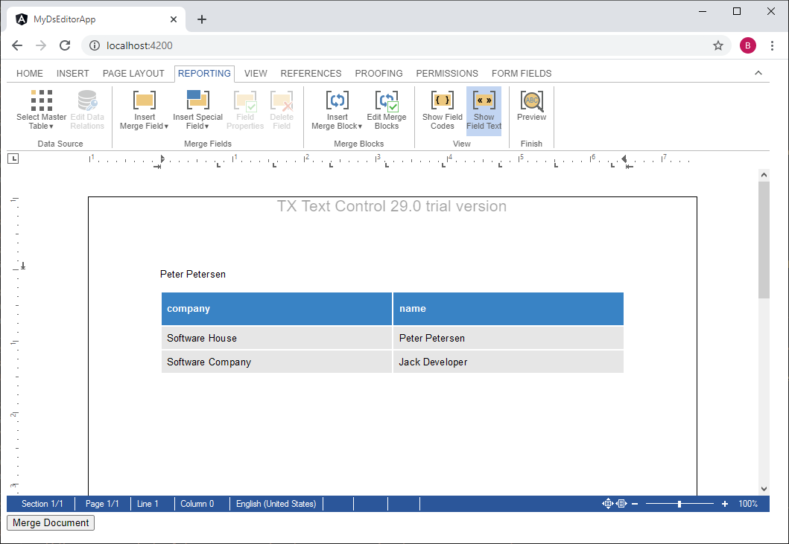Open the Chrome profile avatar B
The width and height of the screenshot is (789, 544).
pos(748,45)
